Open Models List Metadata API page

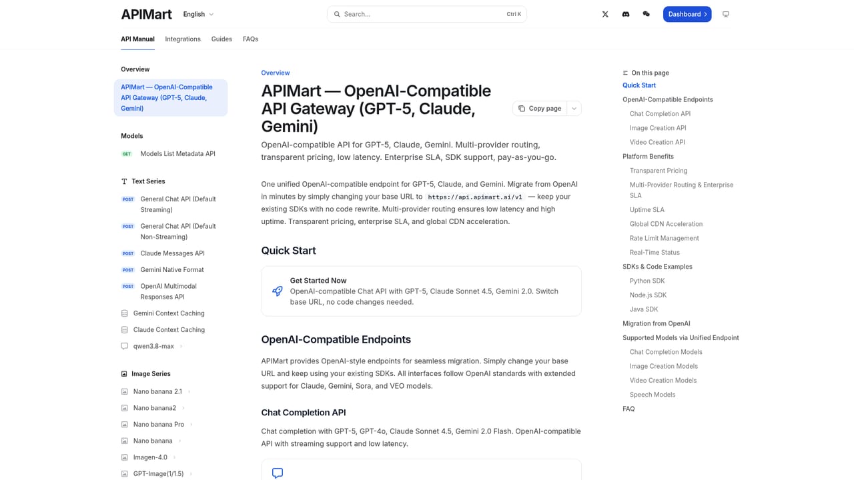click(171, 154)
